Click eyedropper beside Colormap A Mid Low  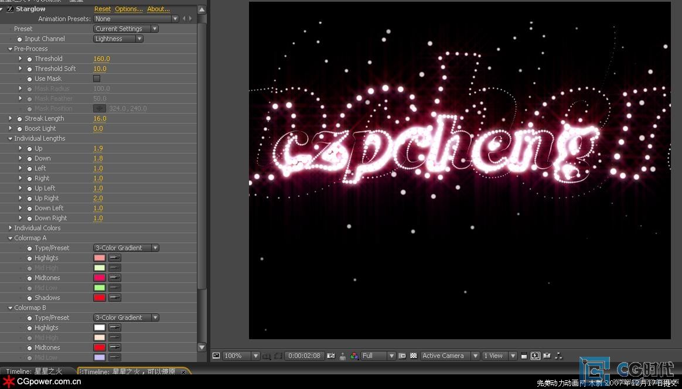point(115,288)
